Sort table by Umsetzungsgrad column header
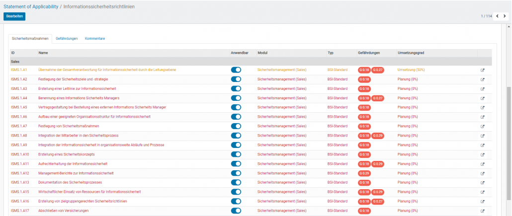Viewport: 512px width, 216px height. pos(411,52)
